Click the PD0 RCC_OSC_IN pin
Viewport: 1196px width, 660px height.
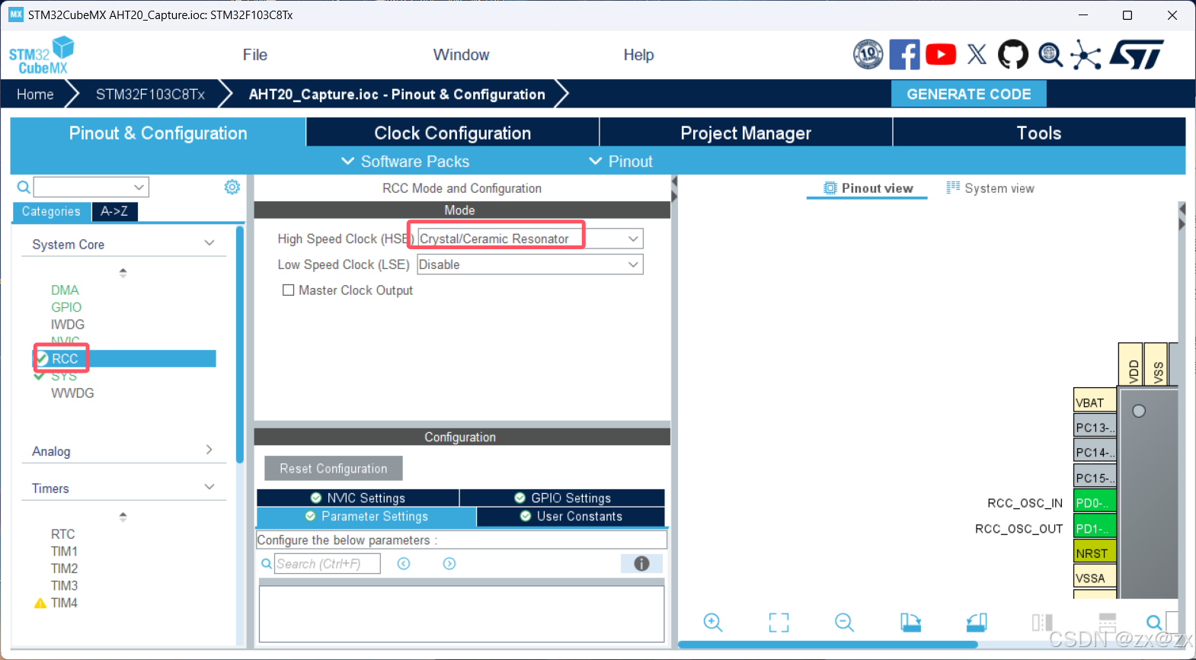(1095, 502)
